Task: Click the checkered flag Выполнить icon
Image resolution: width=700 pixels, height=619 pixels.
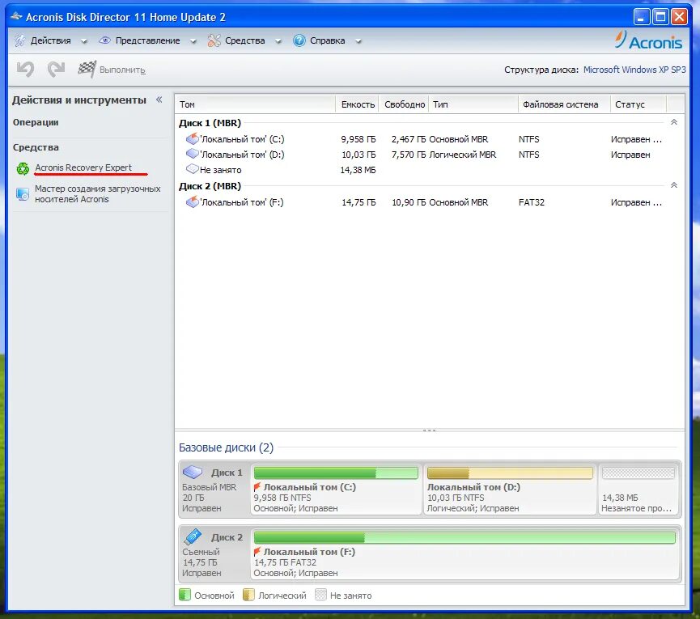Action: pos(87,69)
